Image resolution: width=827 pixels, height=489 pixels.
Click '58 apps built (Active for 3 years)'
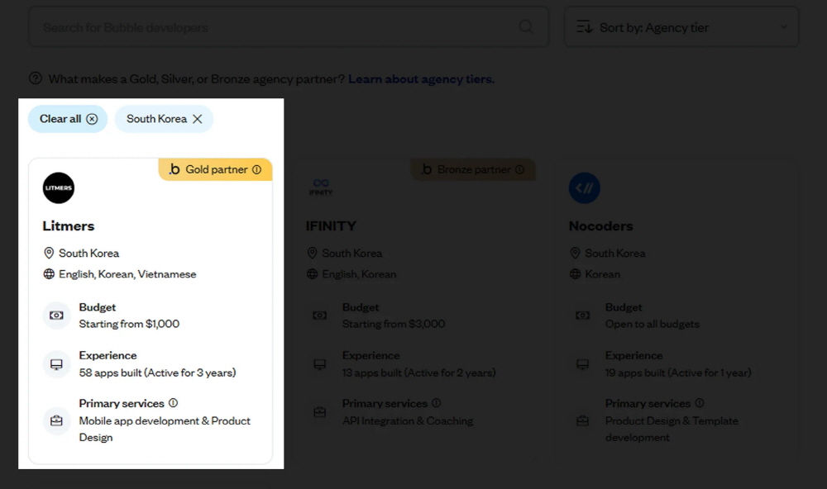158,373
